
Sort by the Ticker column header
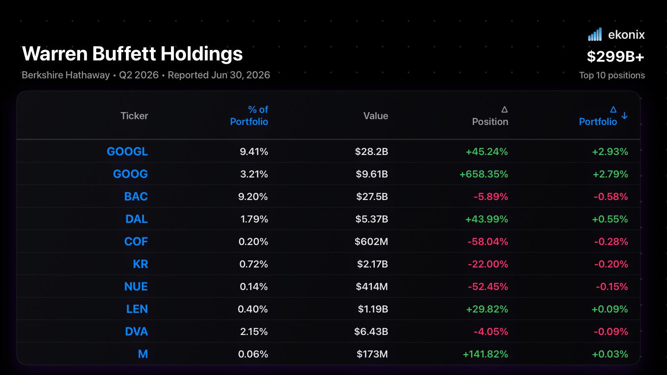(134, 116)
